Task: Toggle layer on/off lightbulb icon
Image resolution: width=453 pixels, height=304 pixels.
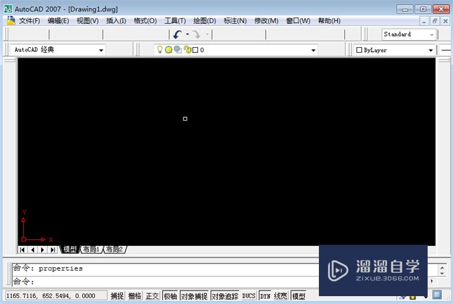Action: click(x=160, y=50)
